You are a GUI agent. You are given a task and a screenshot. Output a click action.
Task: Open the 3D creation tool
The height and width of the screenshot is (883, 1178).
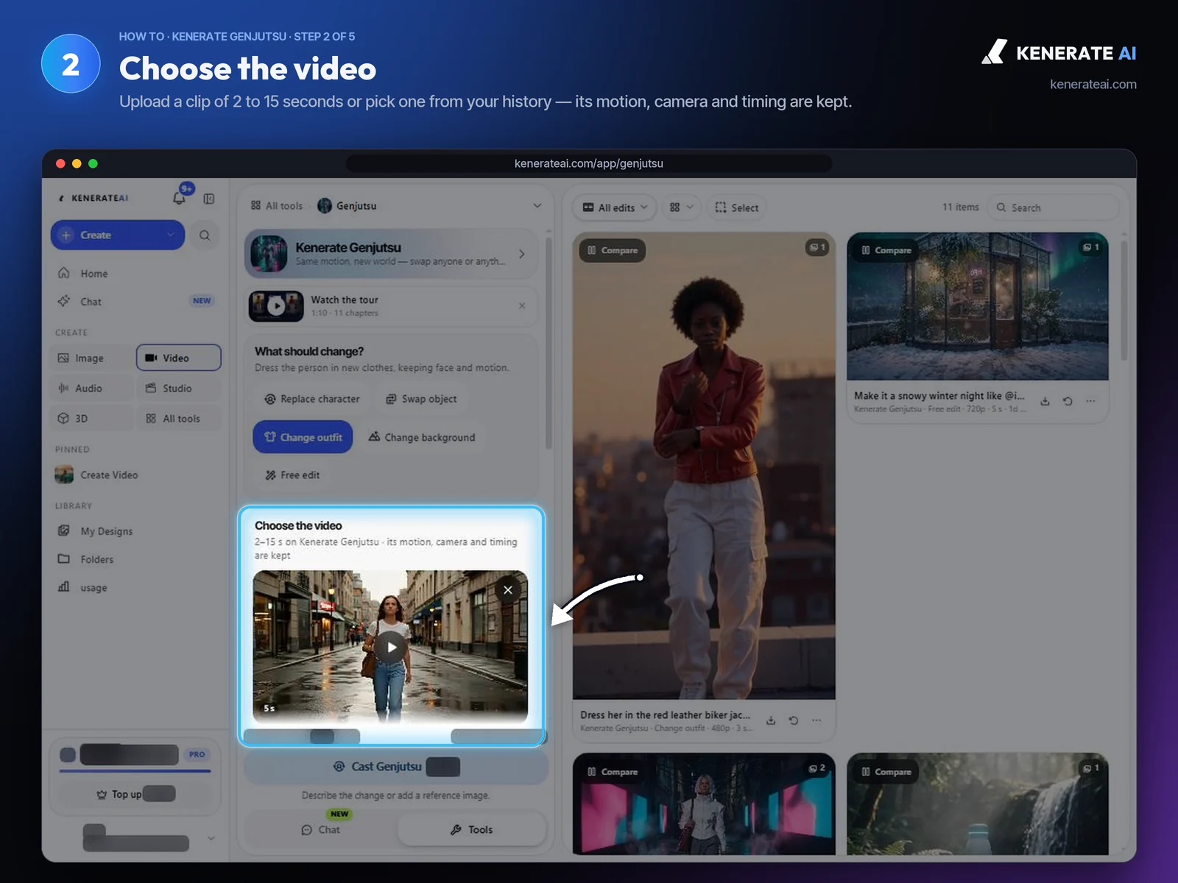tap(93, 419)
